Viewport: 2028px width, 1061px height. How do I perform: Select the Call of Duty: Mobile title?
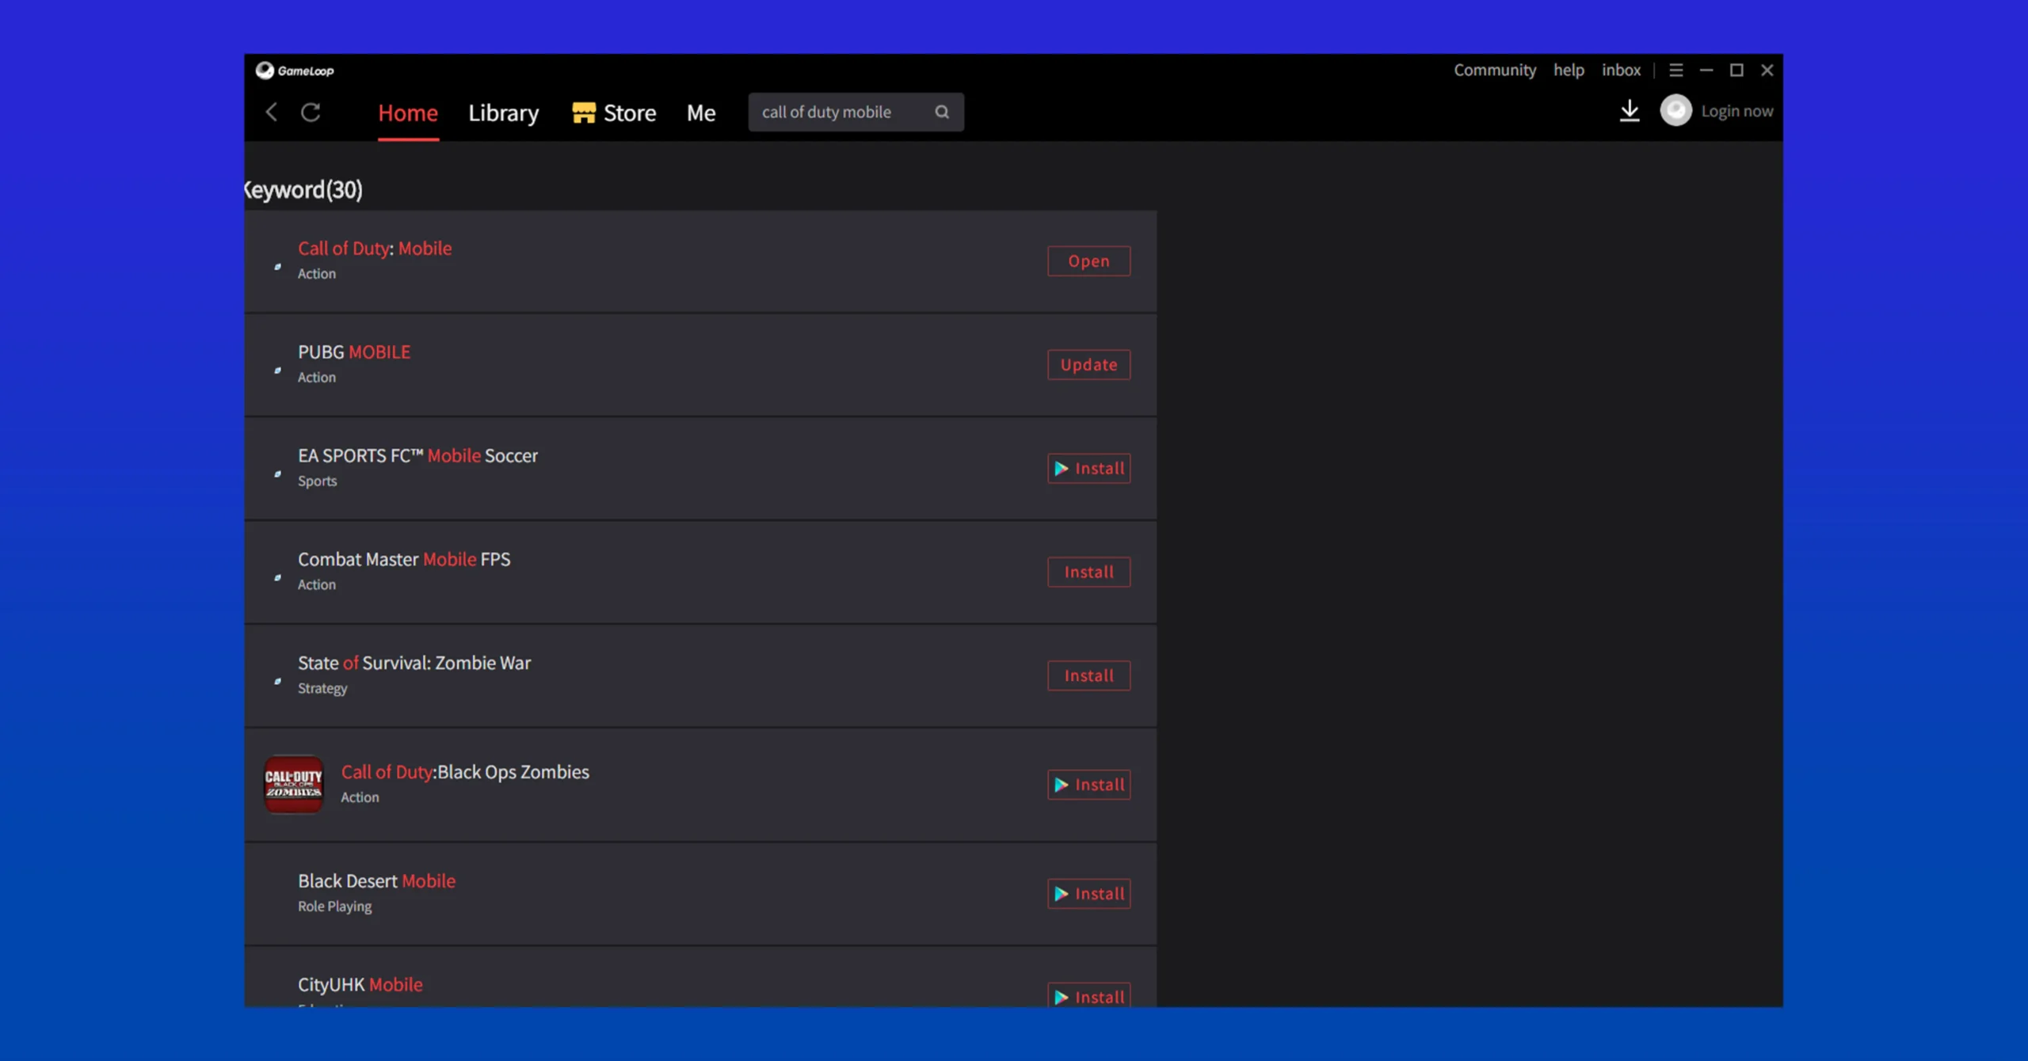coord(375,249)
